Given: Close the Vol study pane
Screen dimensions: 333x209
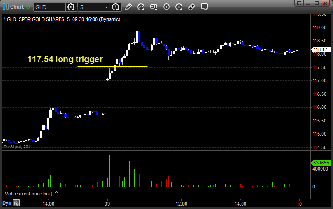Looking at the screenshot, I should [56, 192].
